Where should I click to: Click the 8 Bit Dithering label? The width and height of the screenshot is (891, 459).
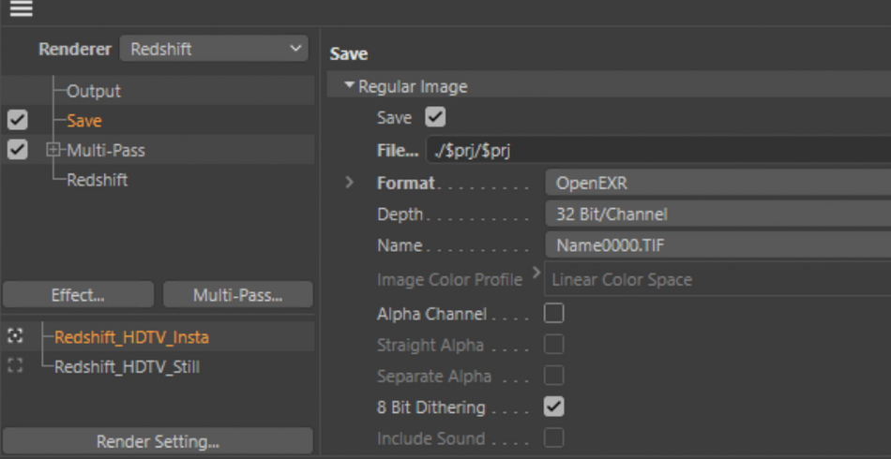[431, 407]
